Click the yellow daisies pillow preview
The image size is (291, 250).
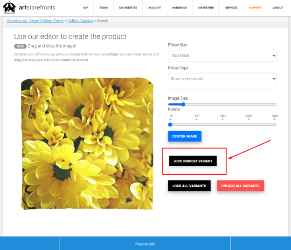(x=87, y=144)
